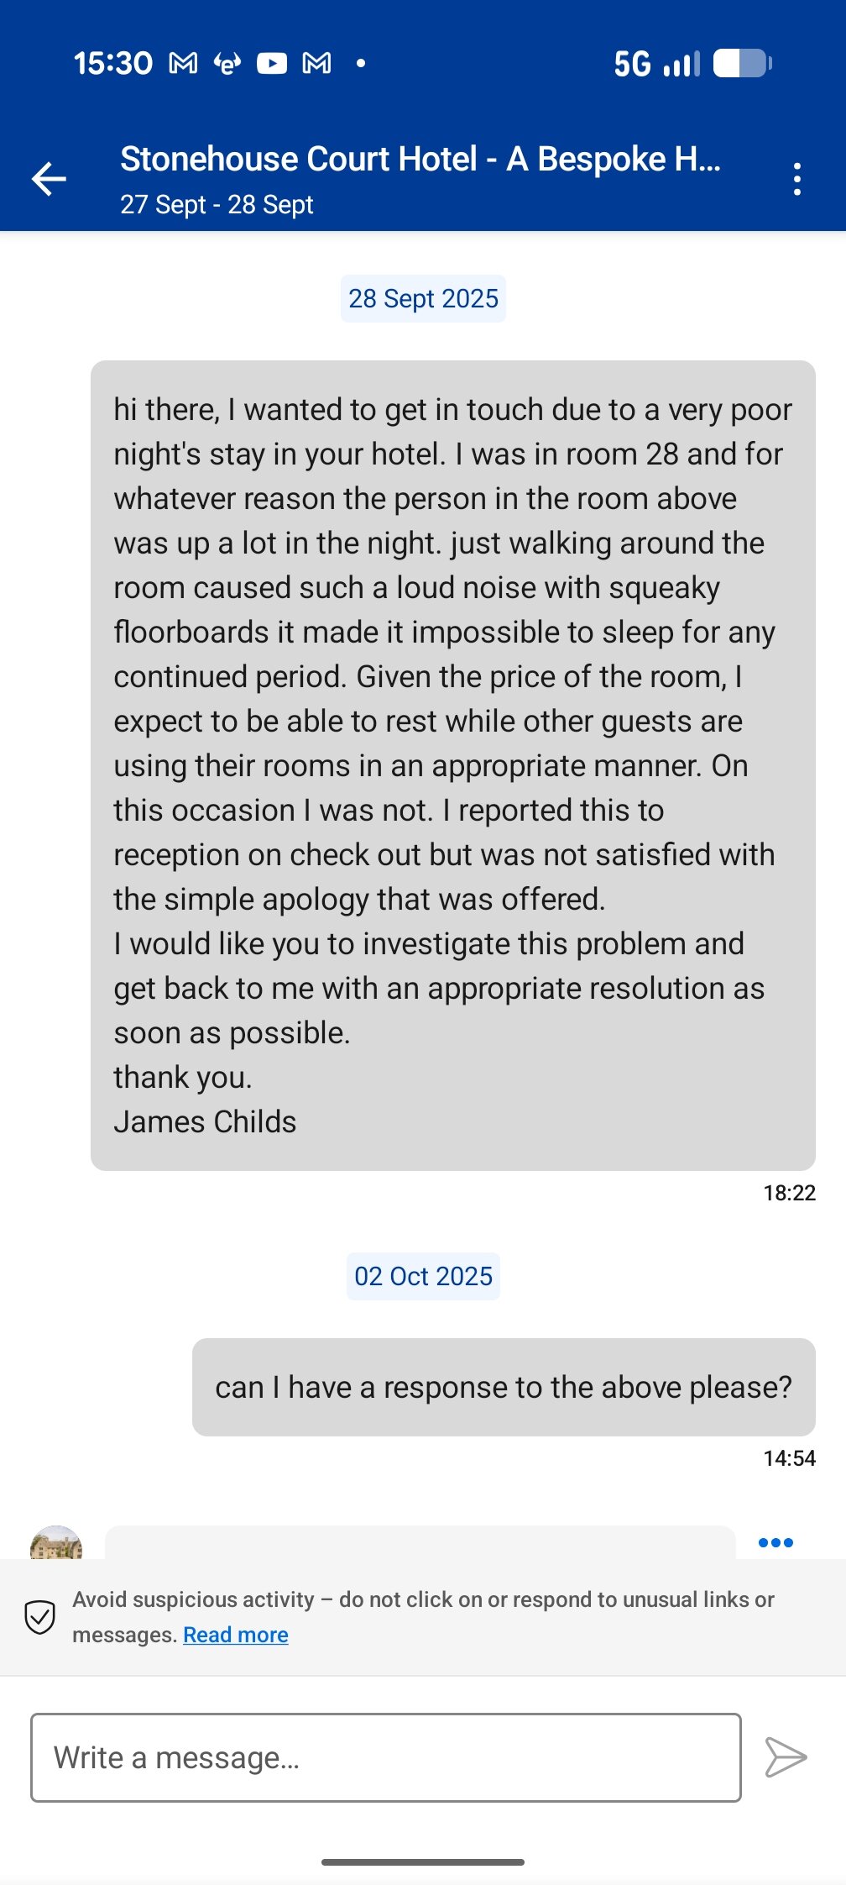The height and width of the screenshot is (1885, 846).
Task: Open the three-dot overflow menu
Action: (x=796, y=179)
